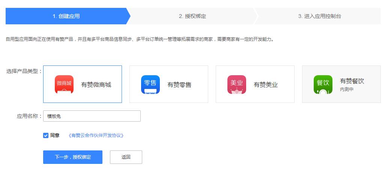Go to step 1. 创建应用
The width and height of the screenshot is (385, 171).
coord(66,16)
